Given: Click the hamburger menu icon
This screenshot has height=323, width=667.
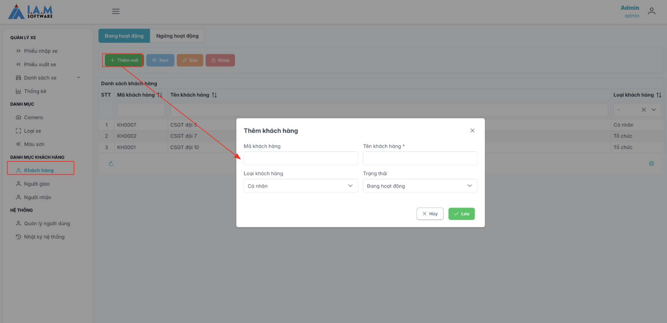Looking at the screenshot, I should [x=116, y=11].
